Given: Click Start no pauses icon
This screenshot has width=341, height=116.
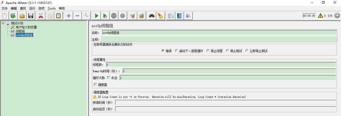Looking at the screenshot, I should point(105,16).
